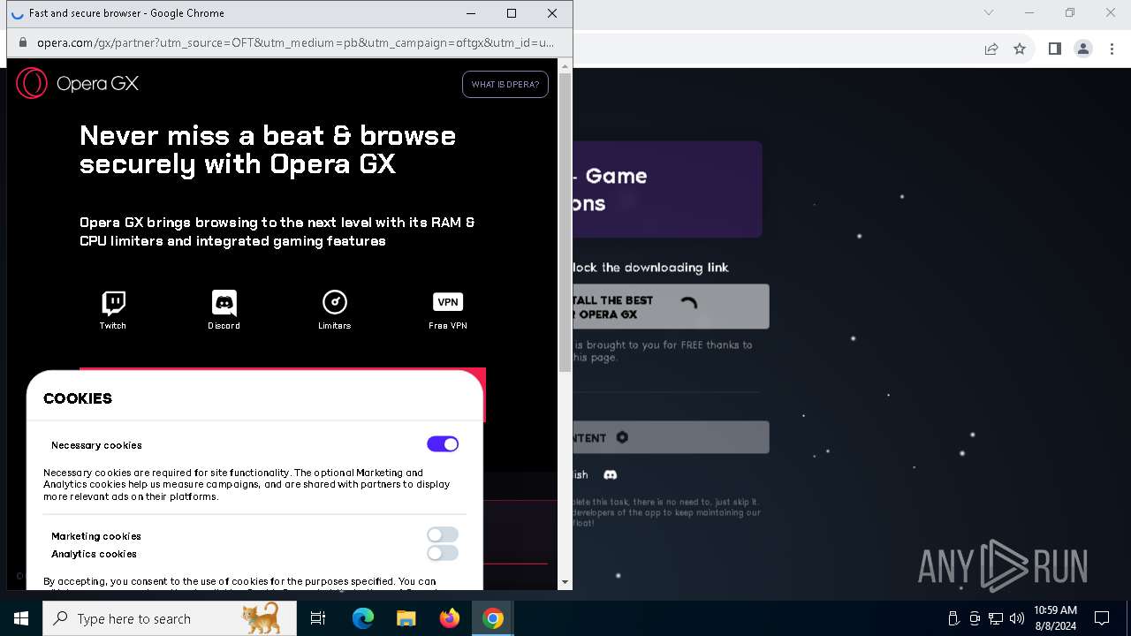Click the Twitch feature icon
This screenshot has width=1131, height=636.
[113, 303]
